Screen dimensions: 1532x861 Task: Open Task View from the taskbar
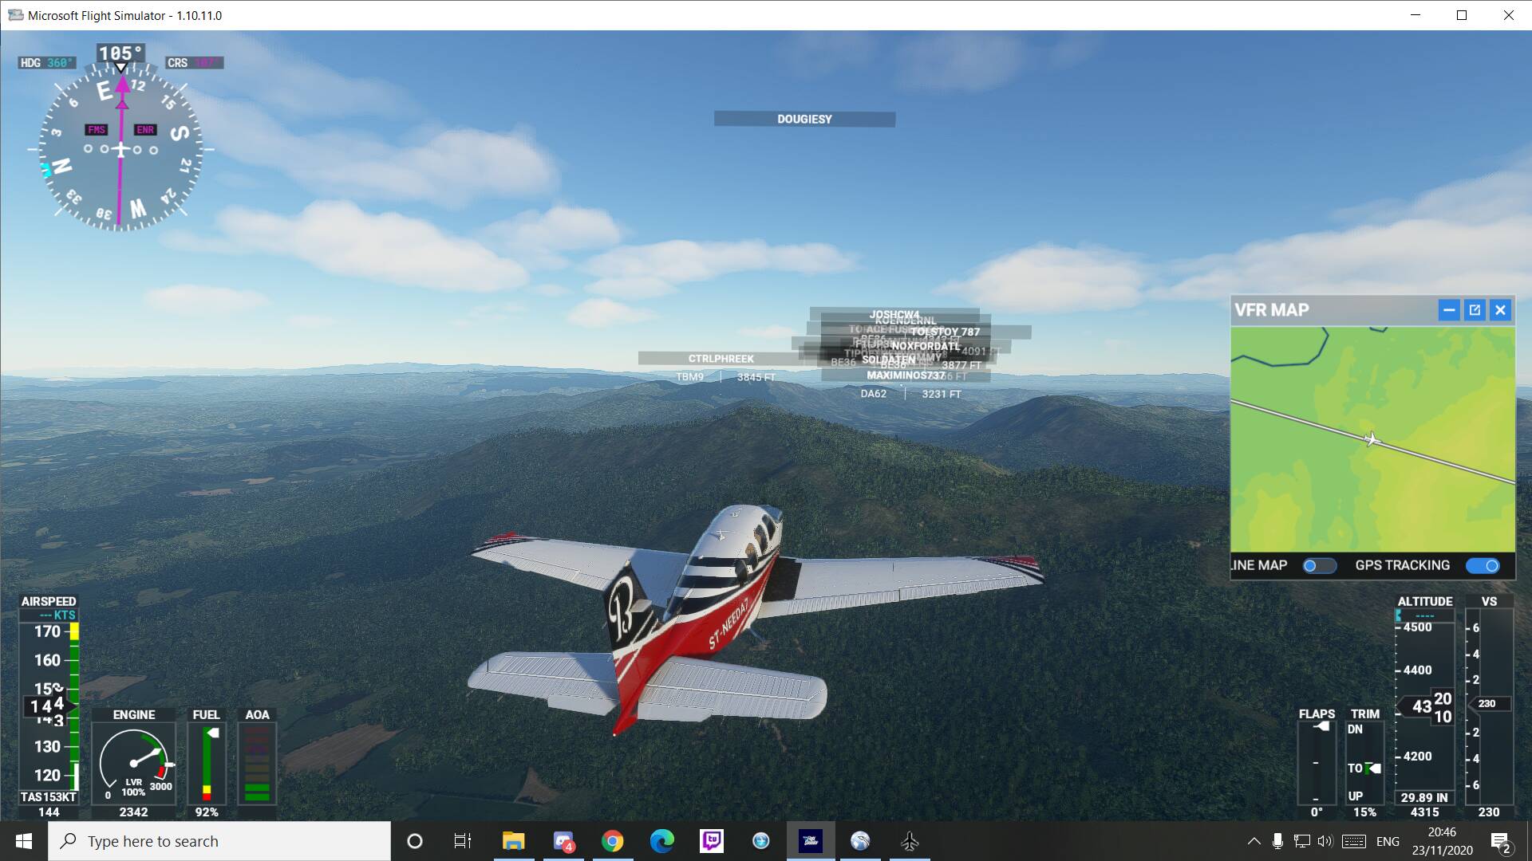[463, 841]
